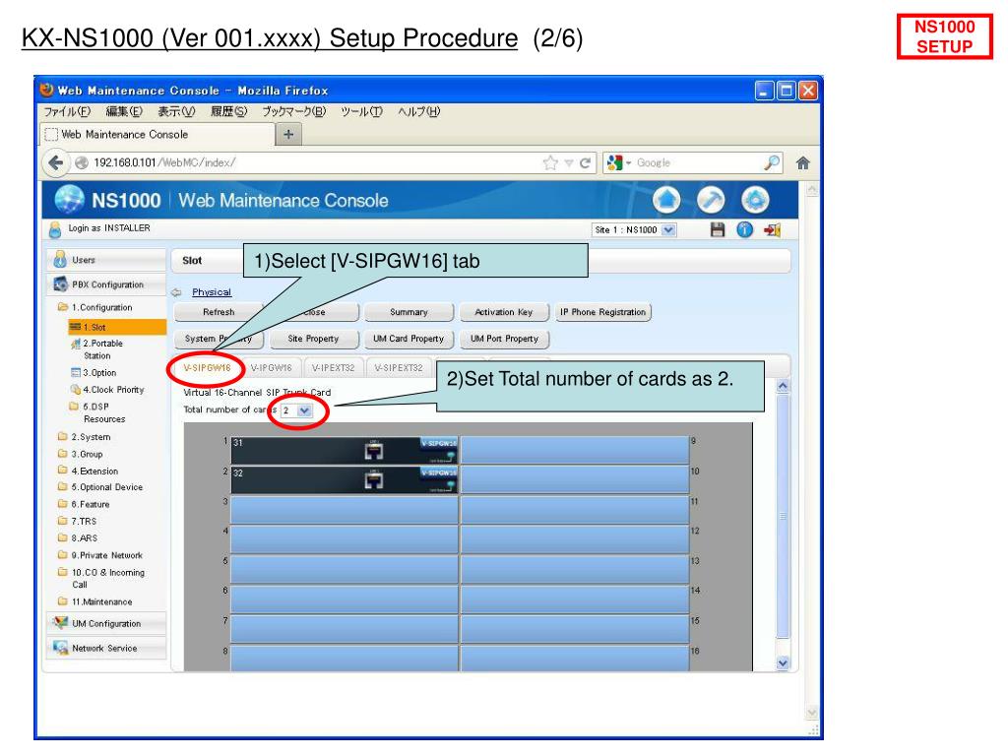Click the Site Property button
Viewport: 1008px width, 756px height.
[x=314, y=339]
